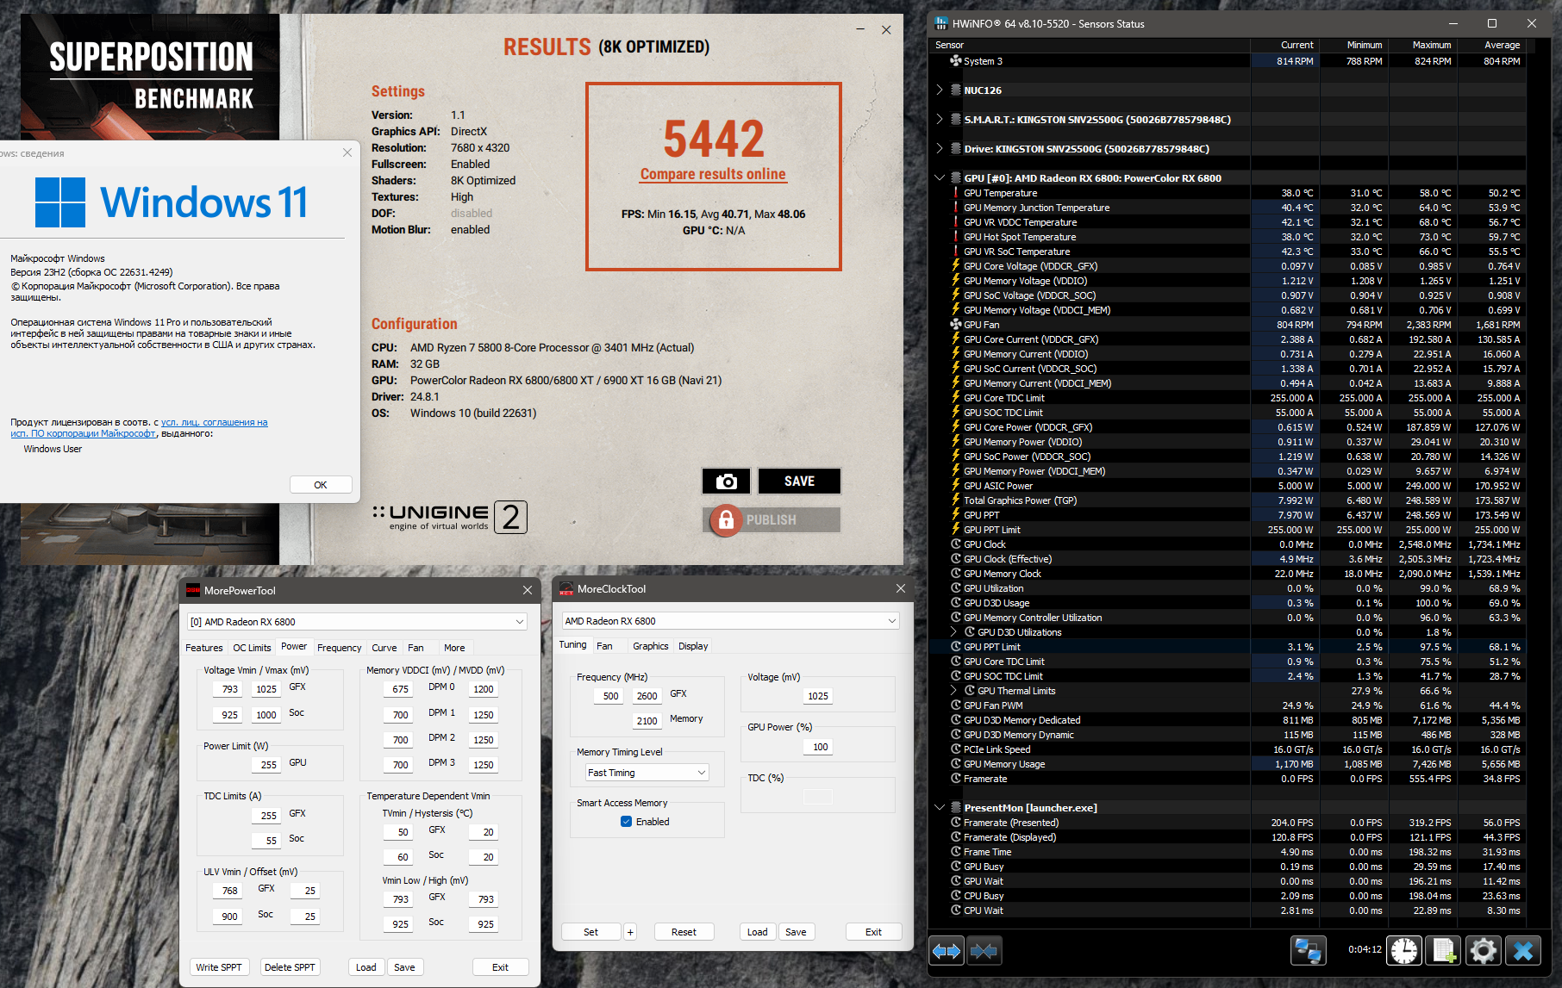Click the Windows 11 logo in the About dialog
The image size is (1562, 988).
[x=60, y=202]
